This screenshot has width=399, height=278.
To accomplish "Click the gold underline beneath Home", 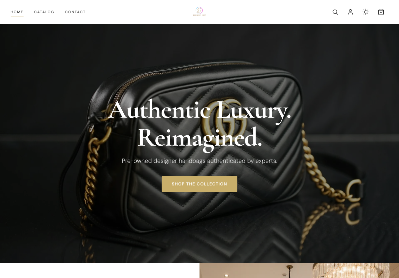I will pyautogui.click(x=17, y=17).
